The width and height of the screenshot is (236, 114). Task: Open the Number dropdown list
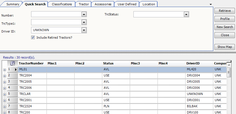pyautogui.click(x=83, y=14)
